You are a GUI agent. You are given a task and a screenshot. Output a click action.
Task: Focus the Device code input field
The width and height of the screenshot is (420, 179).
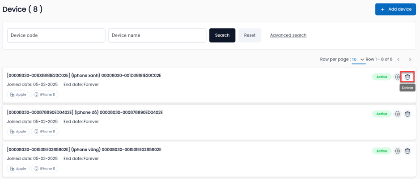[x=56, y=35]
